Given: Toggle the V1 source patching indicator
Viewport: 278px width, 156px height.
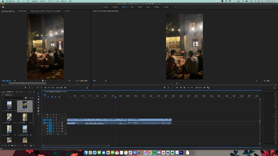Looking at the screenshot, I should tap(44, 120).
